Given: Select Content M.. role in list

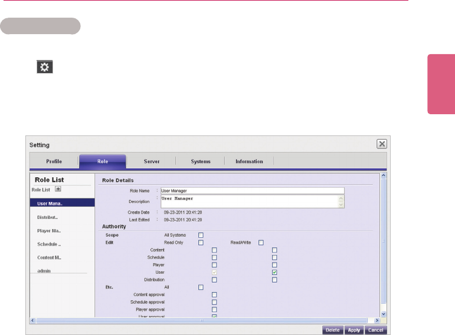Looking at the screenshot, I should [x=50, y=257].
